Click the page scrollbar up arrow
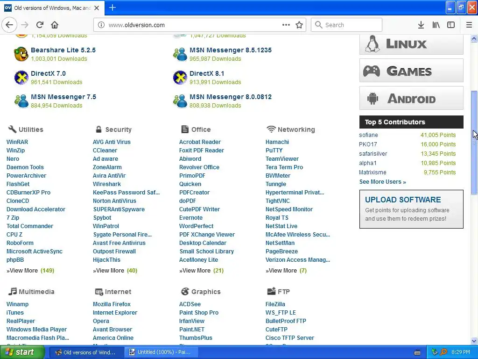The height and width of the screenshot is (359, 478). pos(474,38)
